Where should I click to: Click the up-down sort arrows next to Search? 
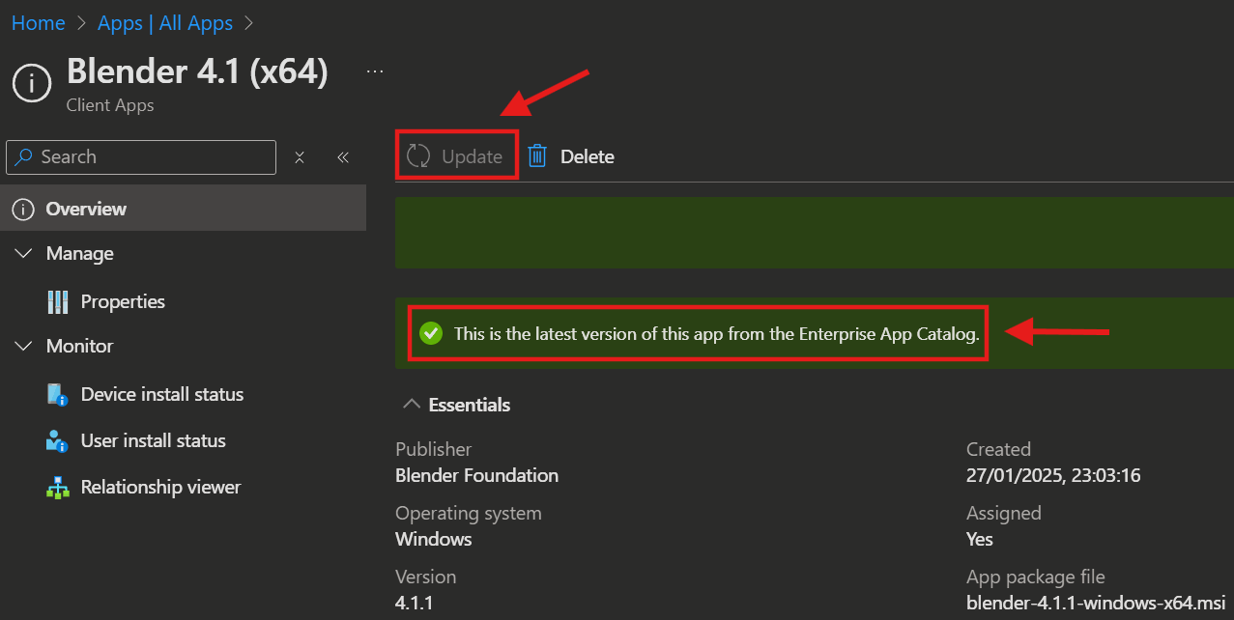tap(300, 156)
